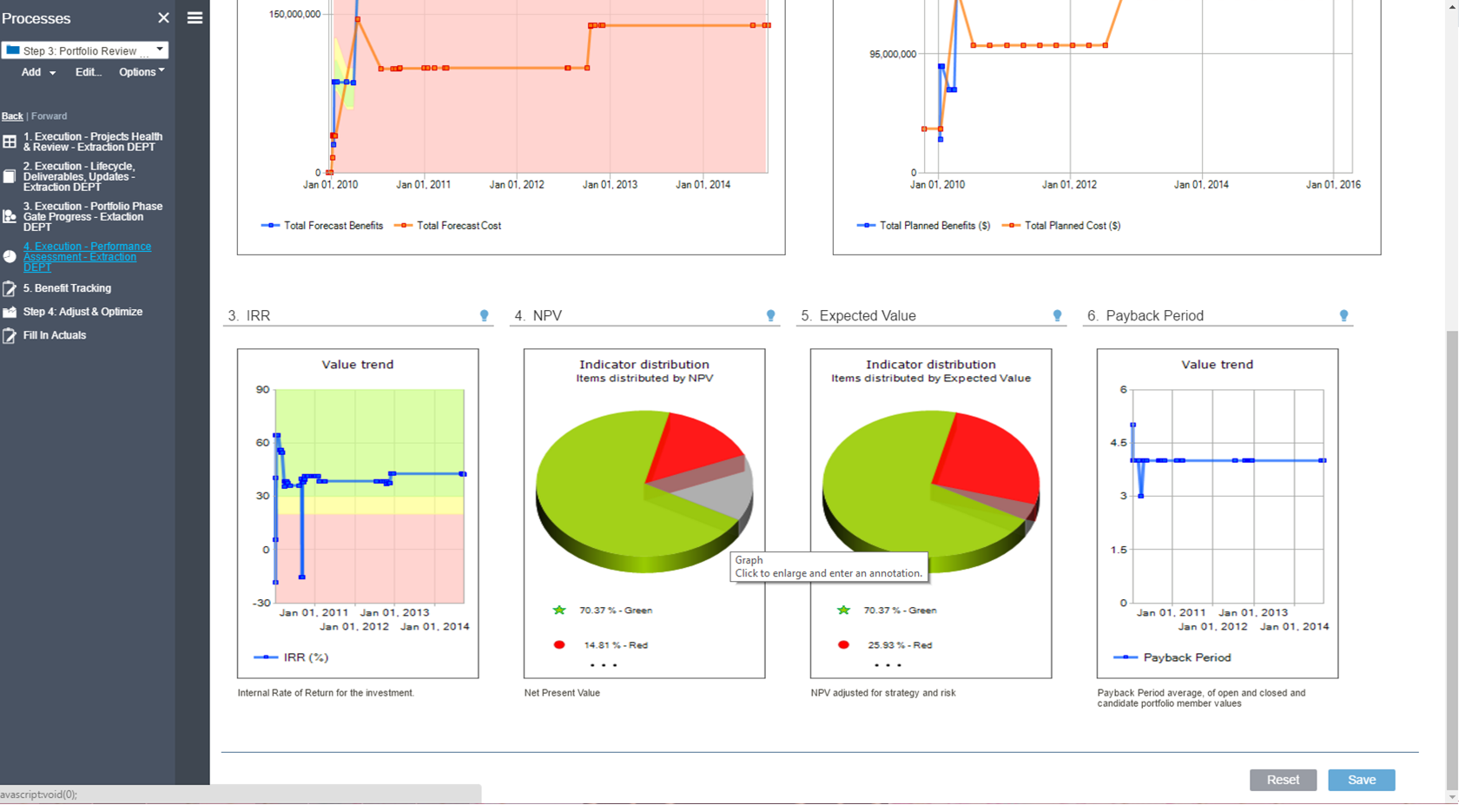Select the Execution - Performance Assessment step

click(x=87, y=256)
